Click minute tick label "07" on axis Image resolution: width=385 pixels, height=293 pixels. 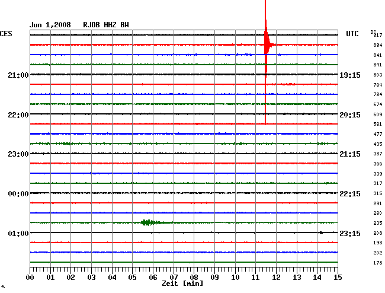(x=174, y=278)
